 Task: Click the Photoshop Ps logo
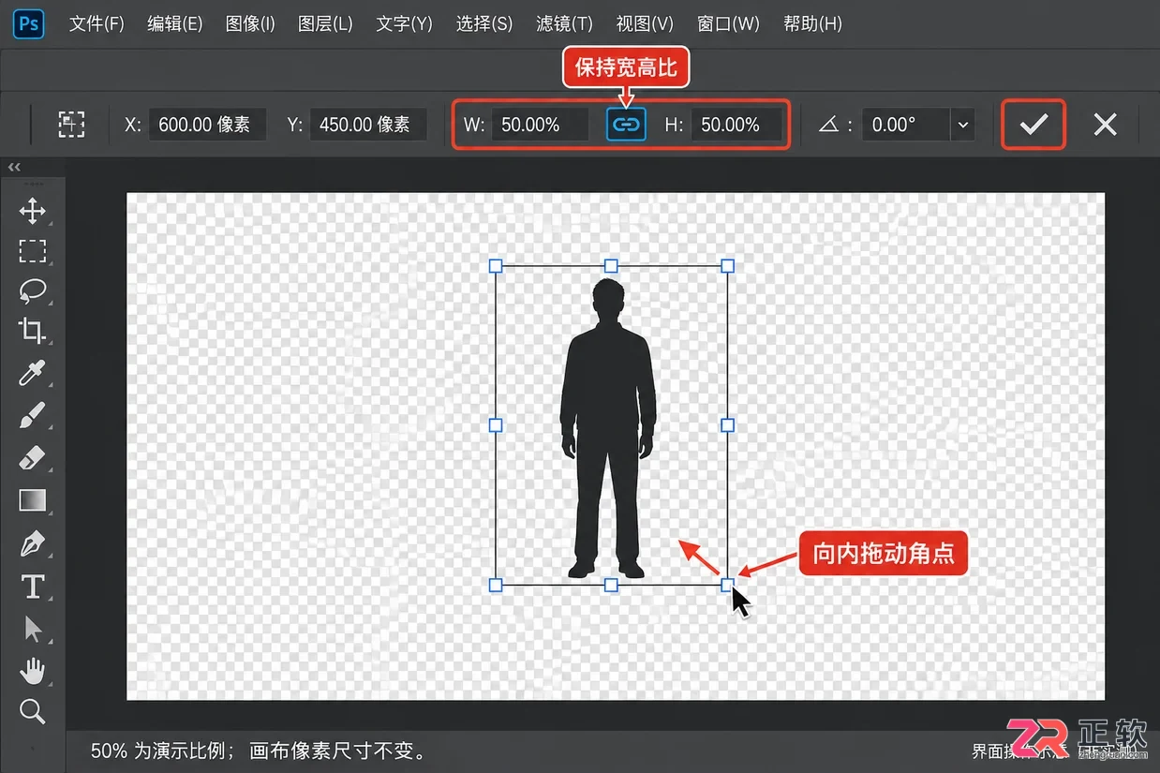(x=29, y=23)
